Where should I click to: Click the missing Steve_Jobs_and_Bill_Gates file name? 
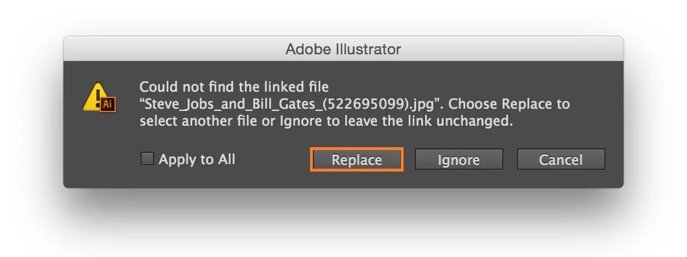tap(232, 104)
